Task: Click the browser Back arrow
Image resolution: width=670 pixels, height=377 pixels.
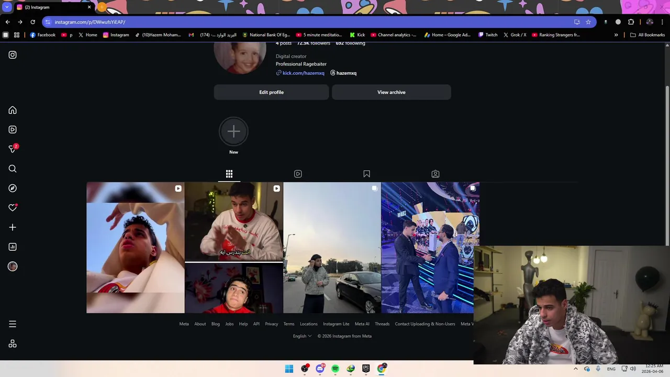Action: click(x=8, y=22)
